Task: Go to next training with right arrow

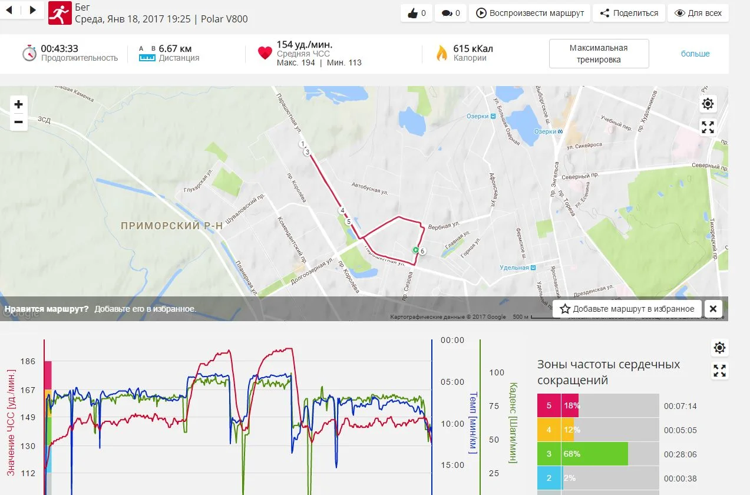Action: click(x=32, y=9)
